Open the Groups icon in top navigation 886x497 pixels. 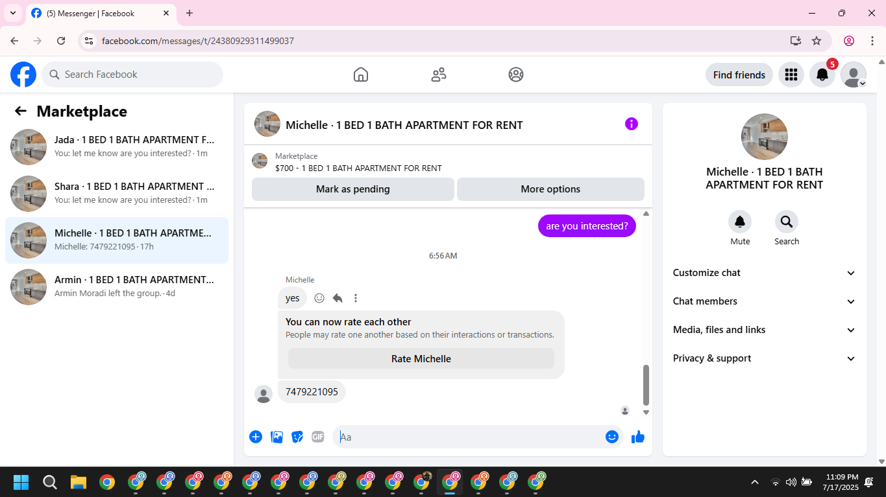click(x=516, y=75)
